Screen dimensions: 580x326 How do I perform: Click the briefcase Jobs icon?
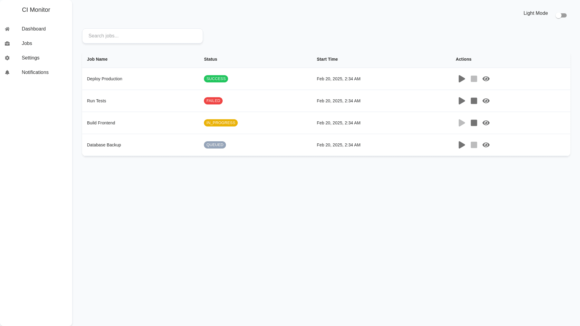(7, 43)
